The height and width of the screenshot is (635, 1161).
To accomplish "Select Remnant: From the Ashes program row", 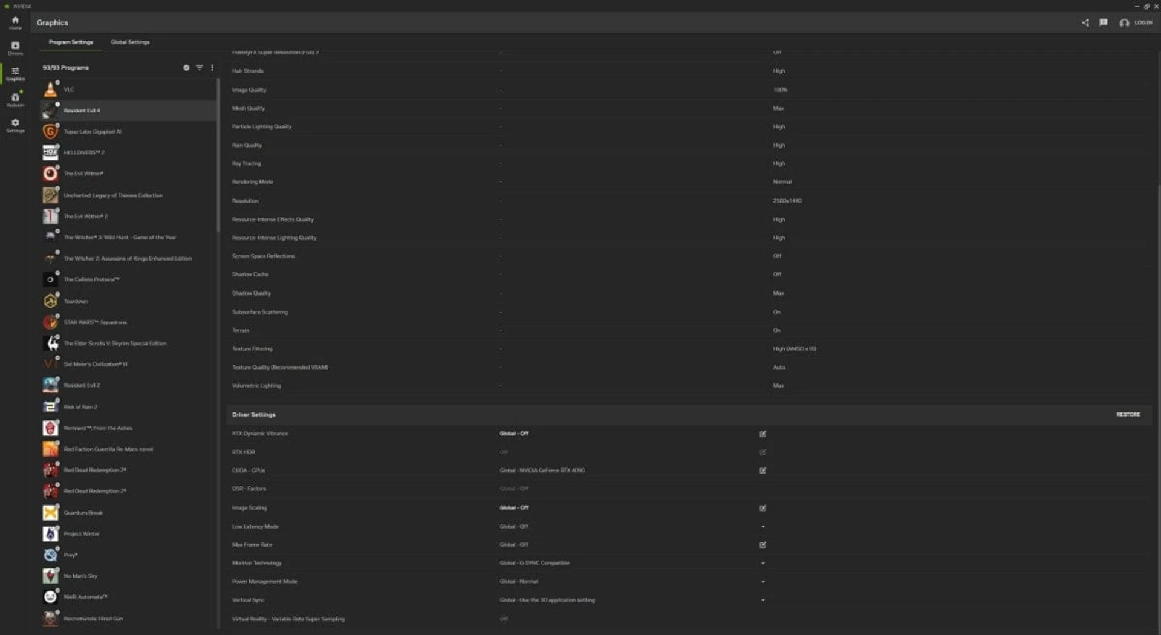I will [128, 428].
